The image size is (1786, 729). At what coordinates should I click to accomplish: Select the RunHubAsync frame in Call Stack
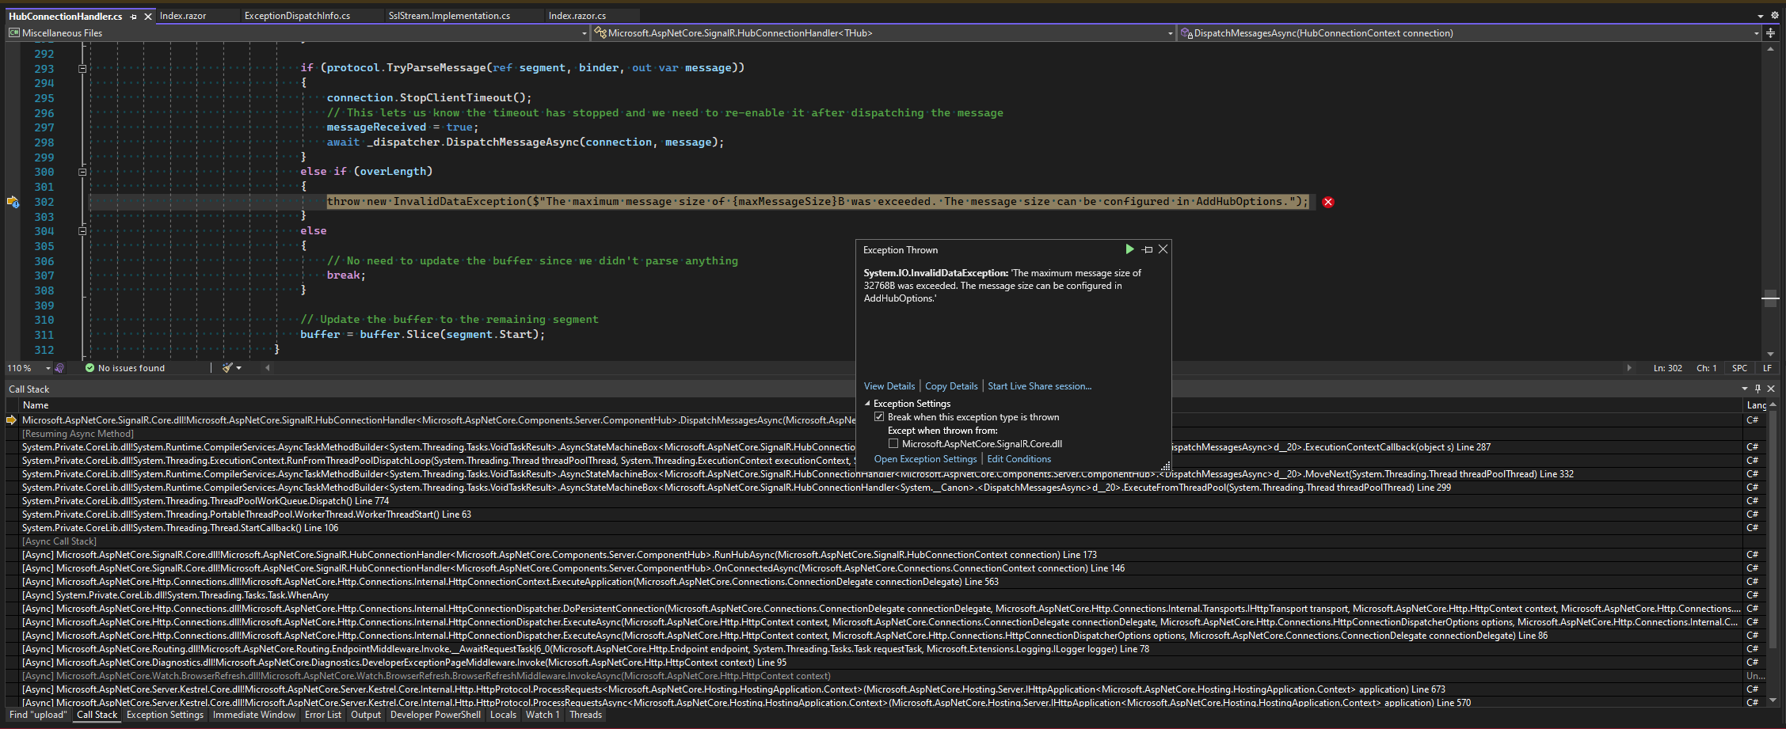[x=554, y=555]
